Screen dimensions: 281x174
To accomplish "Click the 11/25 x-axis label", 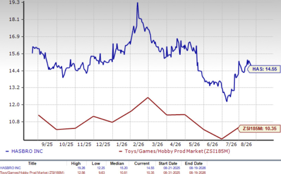I will point(84,144).
